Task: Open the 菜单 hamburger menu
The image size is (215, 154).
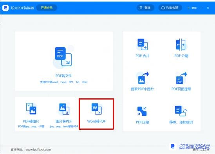Action: click(192, 8)
